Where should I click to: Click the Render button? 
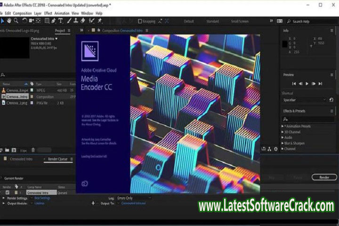[x=324, y=177]
